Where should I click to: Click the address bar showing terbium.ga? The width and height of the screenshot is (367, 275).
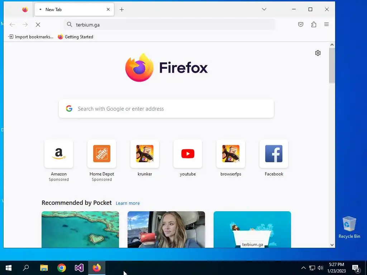point(169,25)
